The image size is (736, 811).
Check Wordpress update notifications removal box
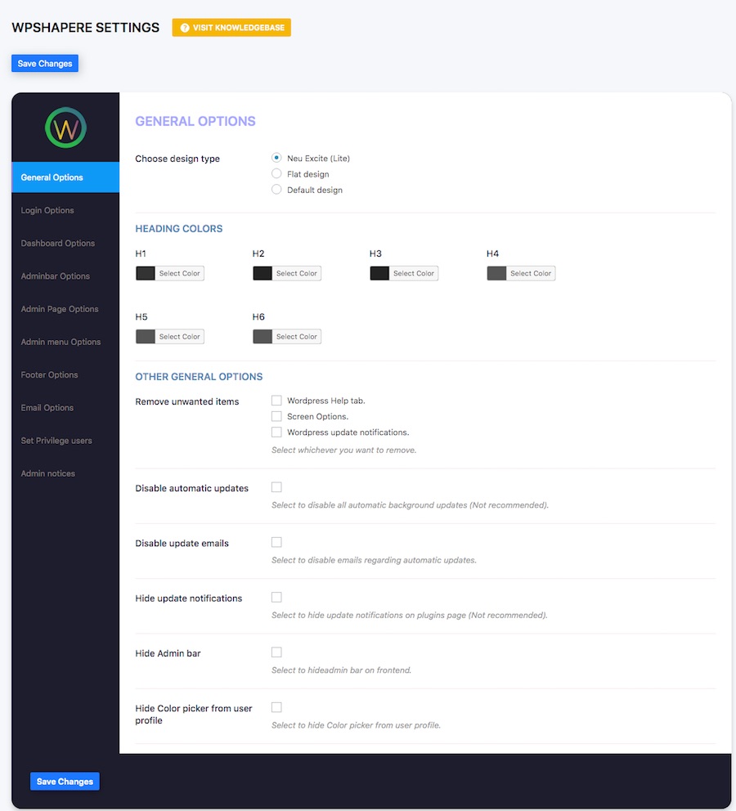tap(276, 432)
